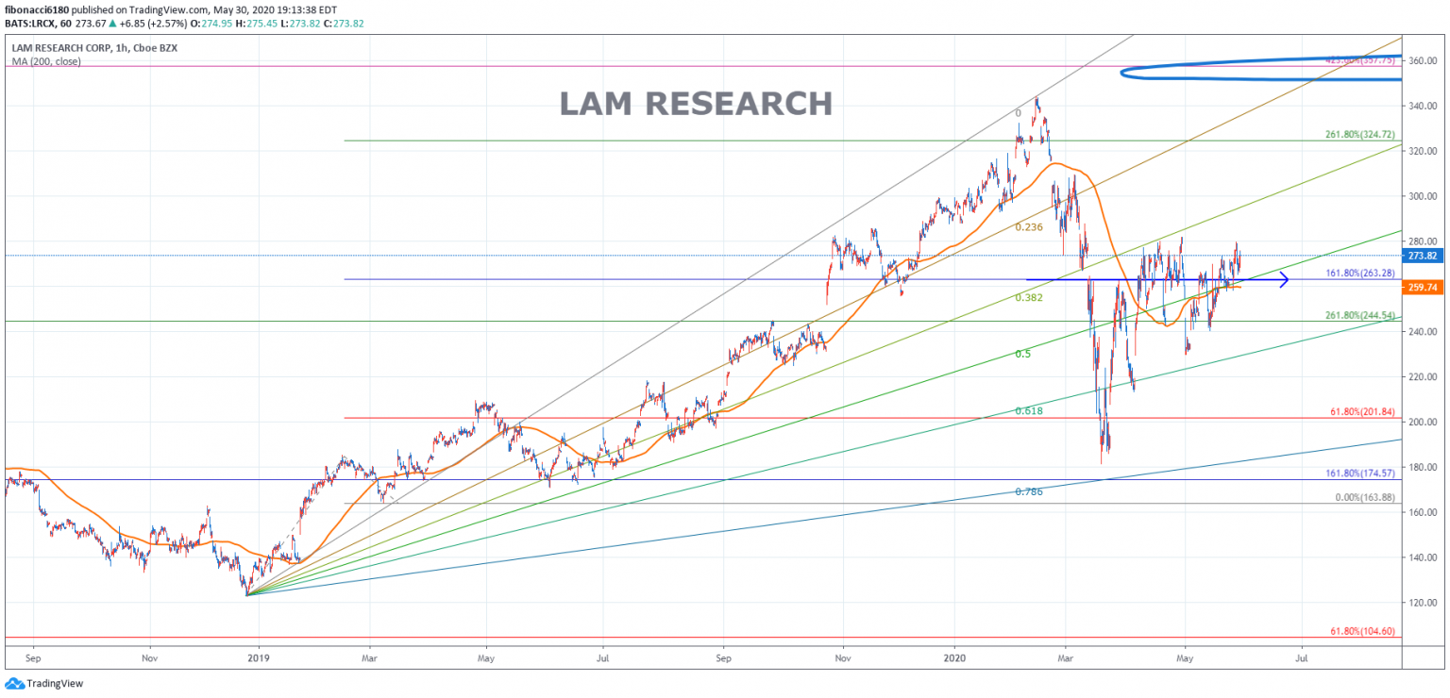Click the 200.00 price axis label

[1425, 422]
